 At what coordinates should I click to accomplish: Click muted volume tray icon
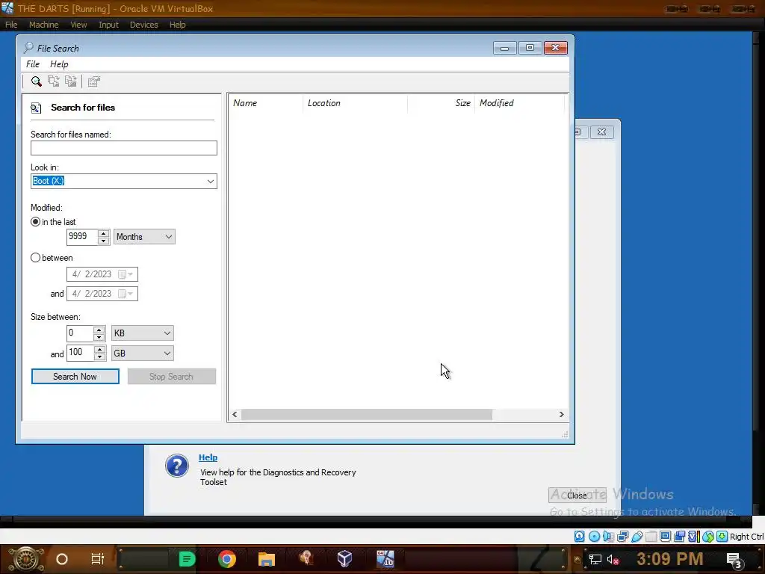[613, 559]
